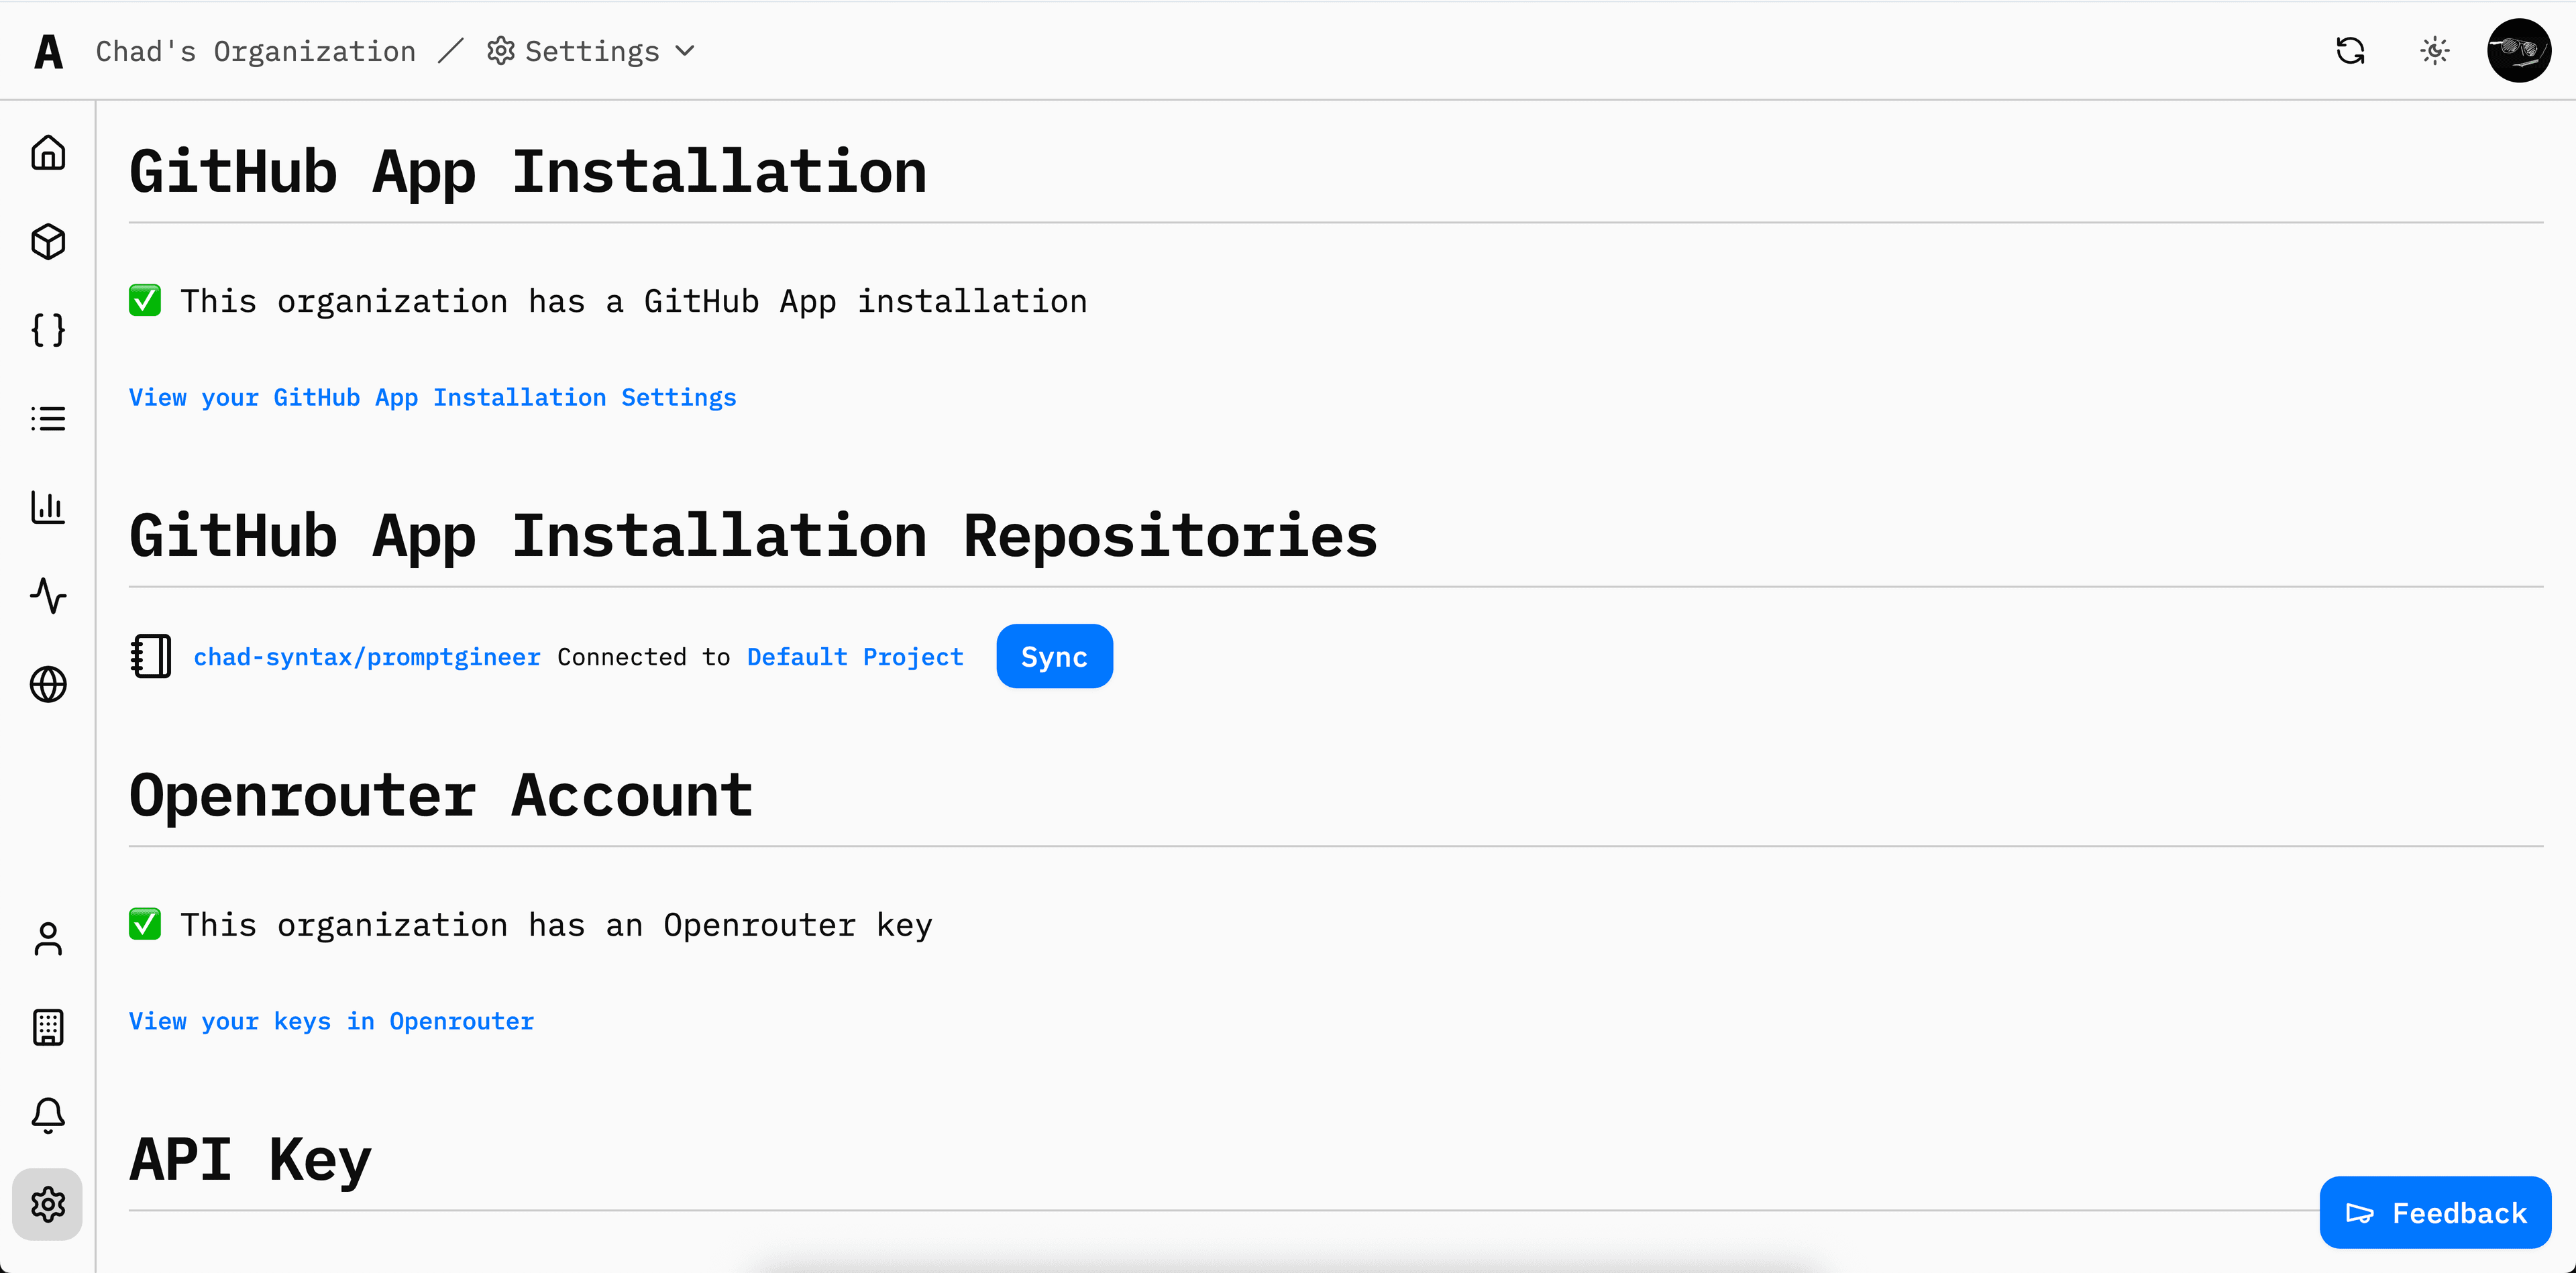
Task: Click the green checkmark beside Openrouter key
Action: point(145,925)
